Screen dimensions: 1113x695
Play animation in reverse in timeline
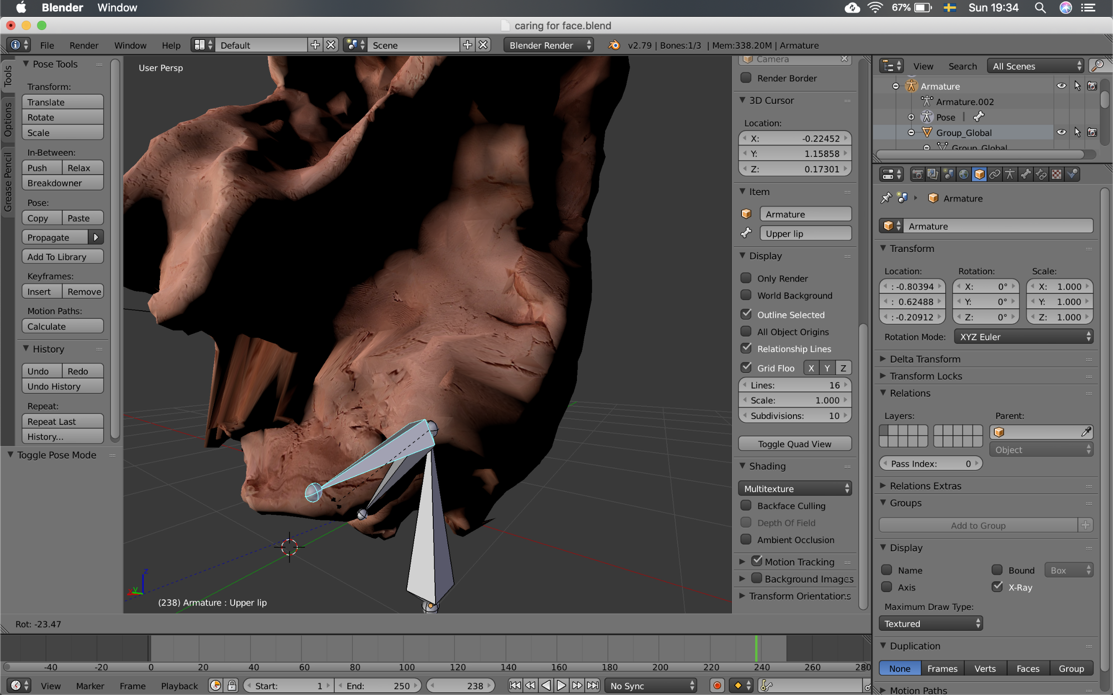(546, 685)
